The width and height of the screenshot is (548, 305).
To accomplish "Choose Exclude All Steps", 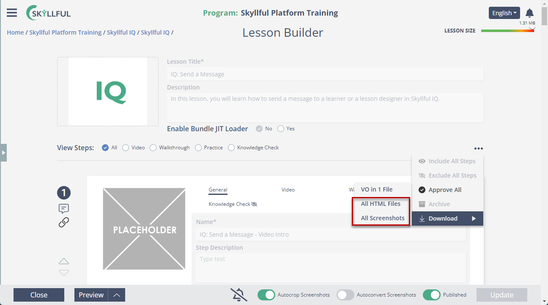I will tap(447, 175).
